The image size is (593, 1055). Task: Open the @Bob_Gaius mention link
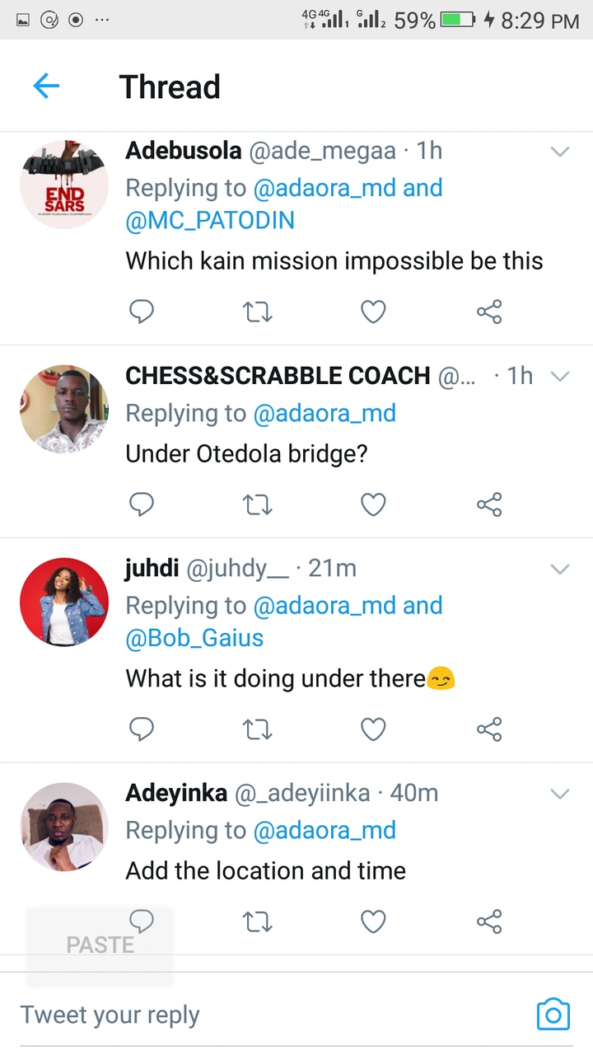(x=194, y=638)
